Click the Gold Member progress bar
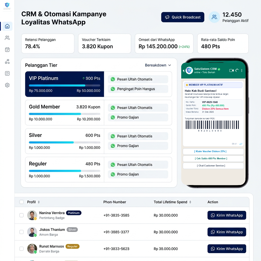The width and height of the screenshot is (261, 261). point(64,114)
